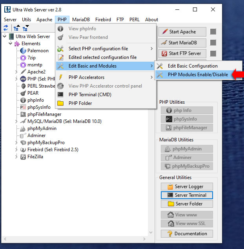Open the Utils menu
244x249 pixels.
27,20
